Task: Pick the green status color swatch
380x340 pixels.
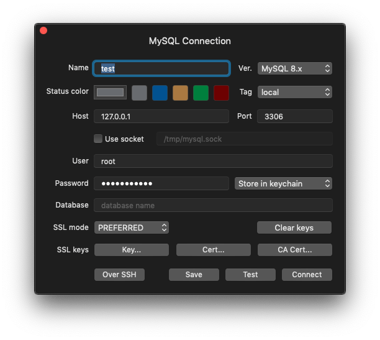Action: (x=201, y=93)
